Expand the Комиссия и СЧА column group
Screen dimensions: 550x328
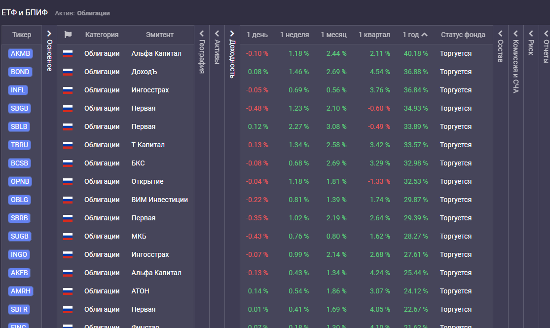click(515, 34)
